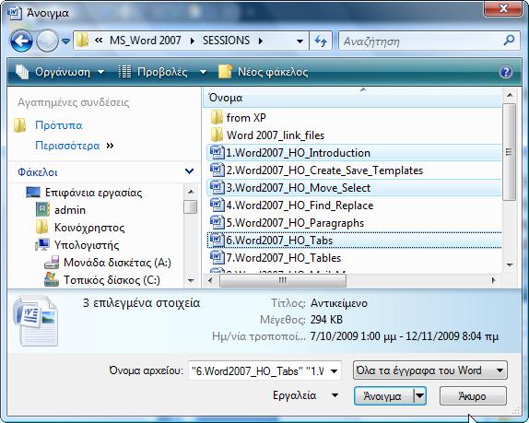Select file 3.Word2007_HO_Move_Select
The image size is (529, 423).
[298, 188]
